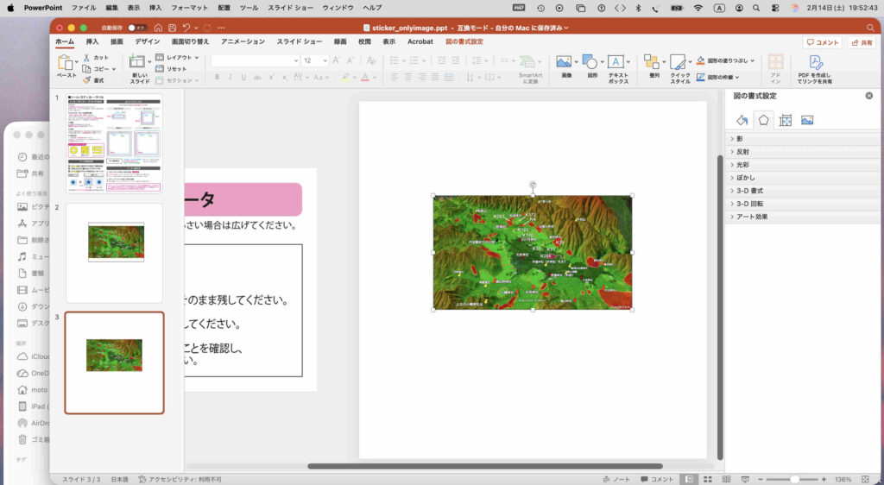Switch to Slide Sorter view in status bar

(x=707, y=479)
